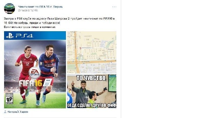Click the person icon beside Николай Харин

pos(5,112)
